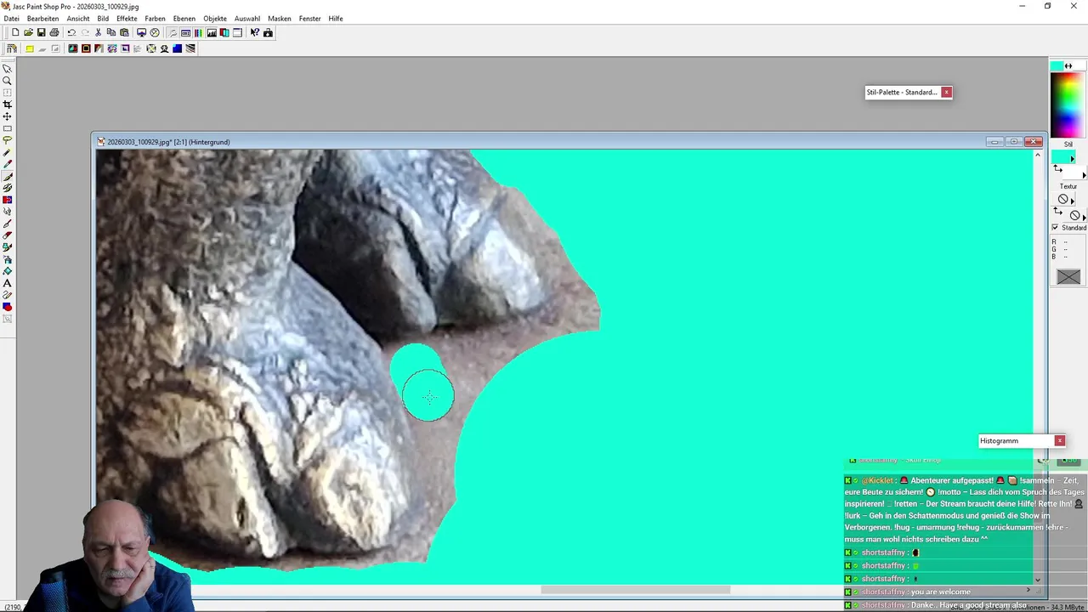Click the solid blue square effect icon
The width and height of the screenshot is (1088, 612).
tap(177, 48)
